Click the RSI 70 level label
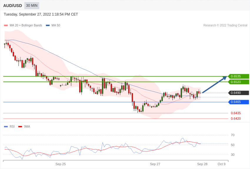The height and width of the screenshot is (169, 250). click(x=233, y=135)
